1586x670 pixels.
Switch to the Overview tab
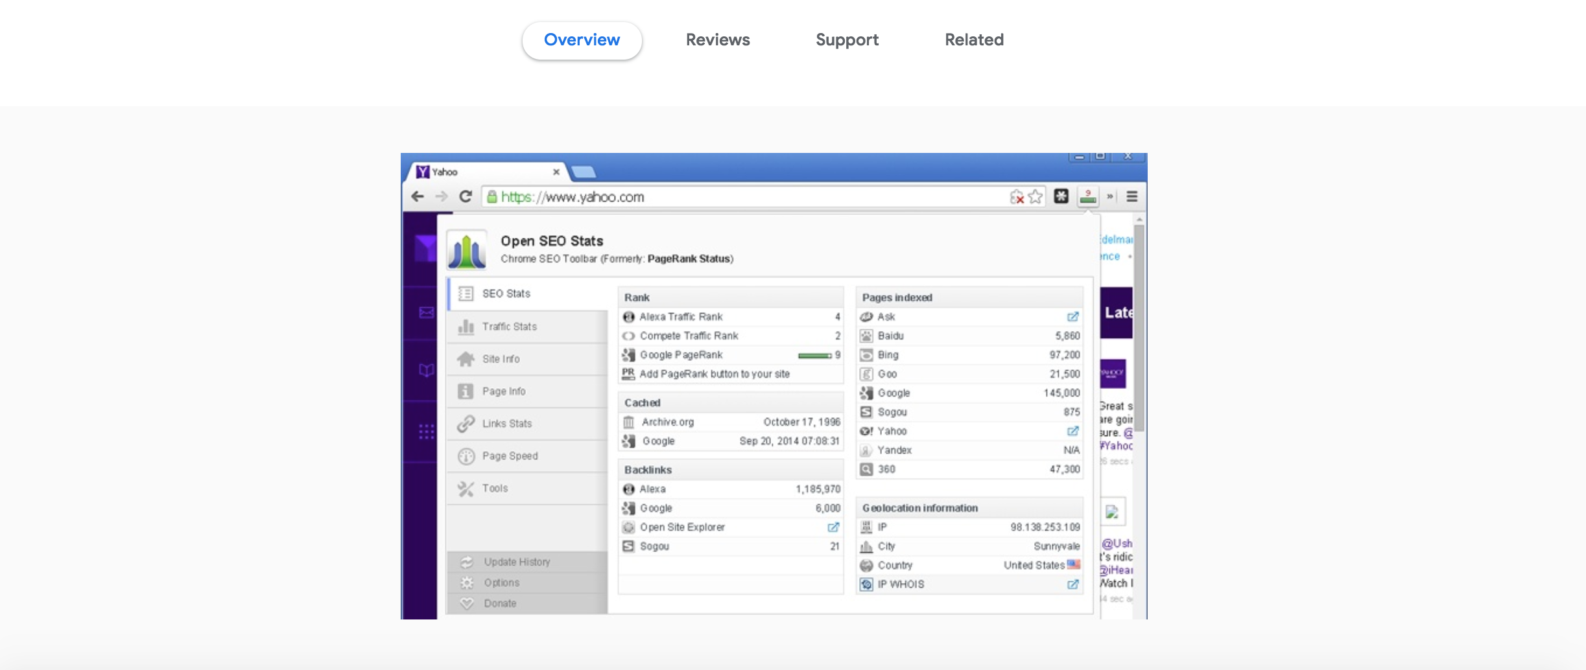582,40
